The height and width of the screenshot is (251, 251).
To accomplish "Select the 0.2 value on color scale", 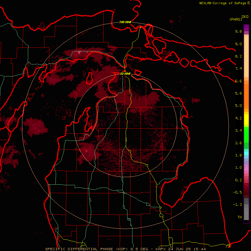I will coord(238,180).
